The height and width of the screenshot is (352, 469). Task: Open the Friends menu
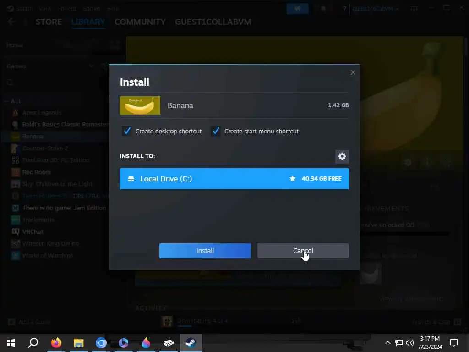tap(67, 8)
